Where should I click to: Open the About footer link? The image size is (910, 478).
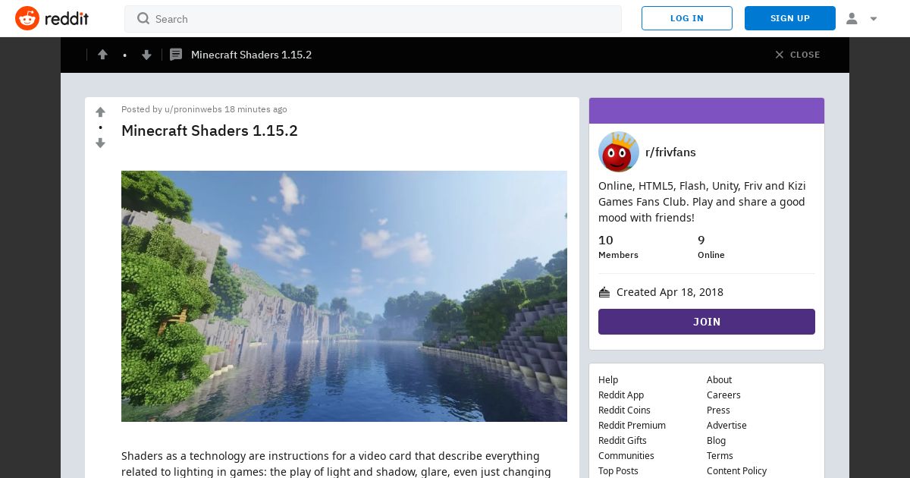tap(719, 379)
